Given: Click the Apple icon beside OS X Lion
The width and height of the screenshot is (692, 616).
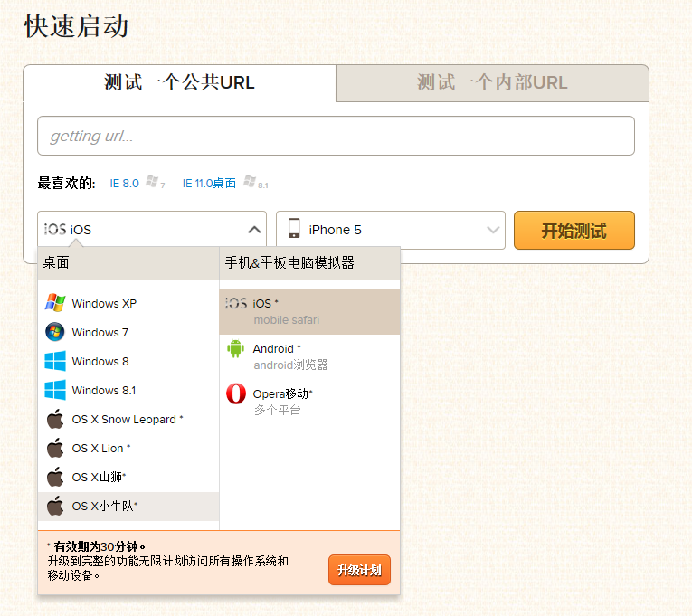Looking at the screenshot, I should 55,448.
